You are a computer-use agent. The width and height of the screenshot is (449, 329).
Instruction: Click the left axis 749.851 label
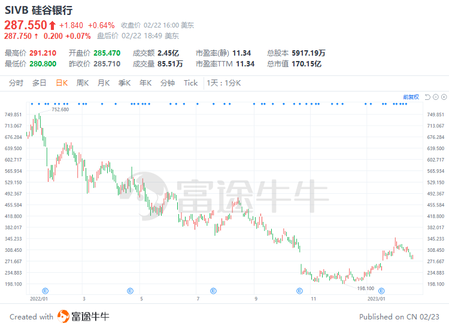(13, 115)
